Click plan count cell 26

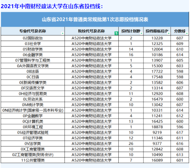pos(131,144)
